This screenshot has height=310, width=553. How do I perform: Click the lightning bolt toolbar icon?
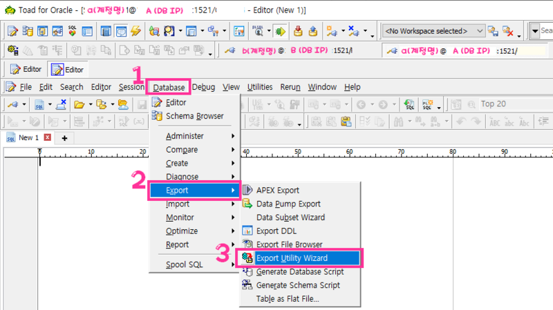click(135, 31)
